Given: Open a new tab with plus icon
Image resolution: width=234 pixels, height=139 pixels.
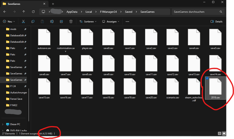Looking at the screenshot, I should [x=53, y=4].
